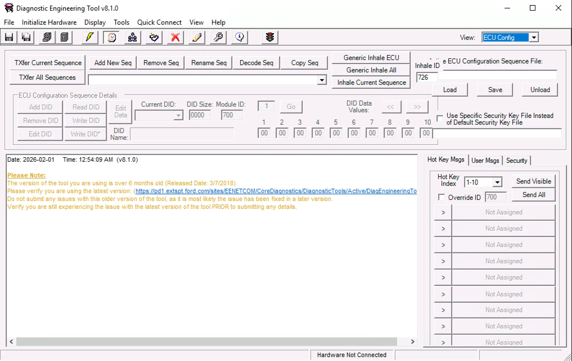Expand the Hot Key Index dropdown
Screen dimensions: 572x361
[497, 182]
